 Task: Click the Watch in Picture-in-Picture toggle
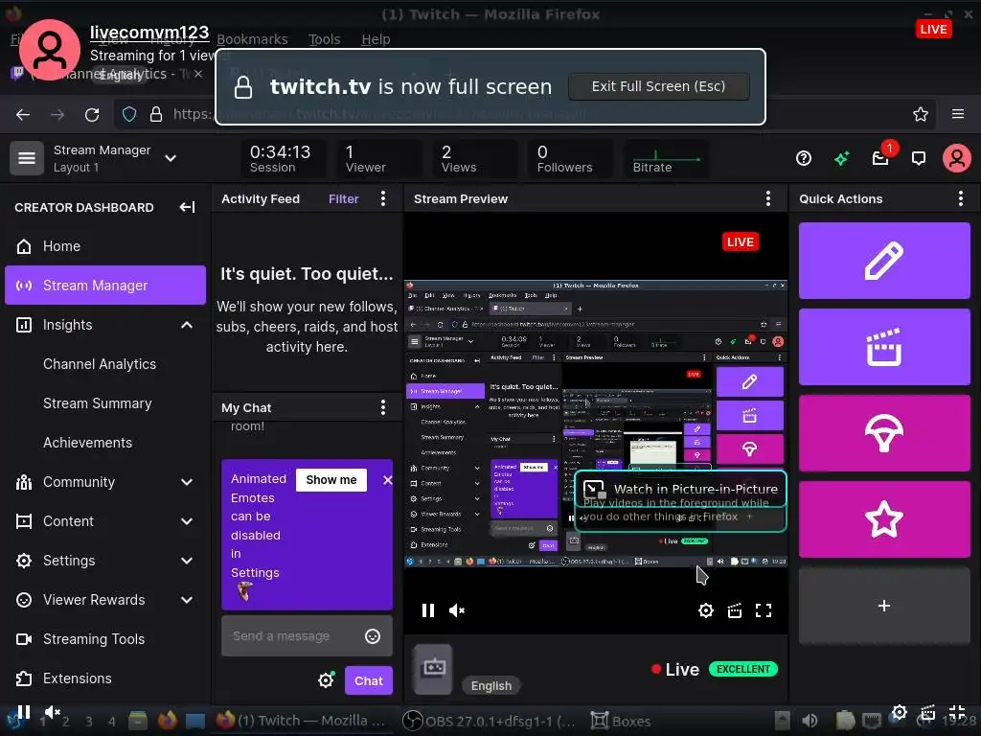click(680, 489)
